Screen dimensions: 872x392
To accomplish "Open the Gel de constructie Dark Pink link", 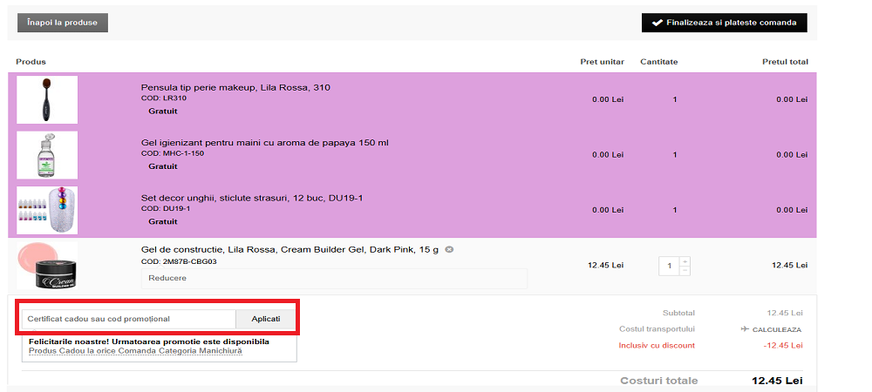I will [x=290, y=250].
